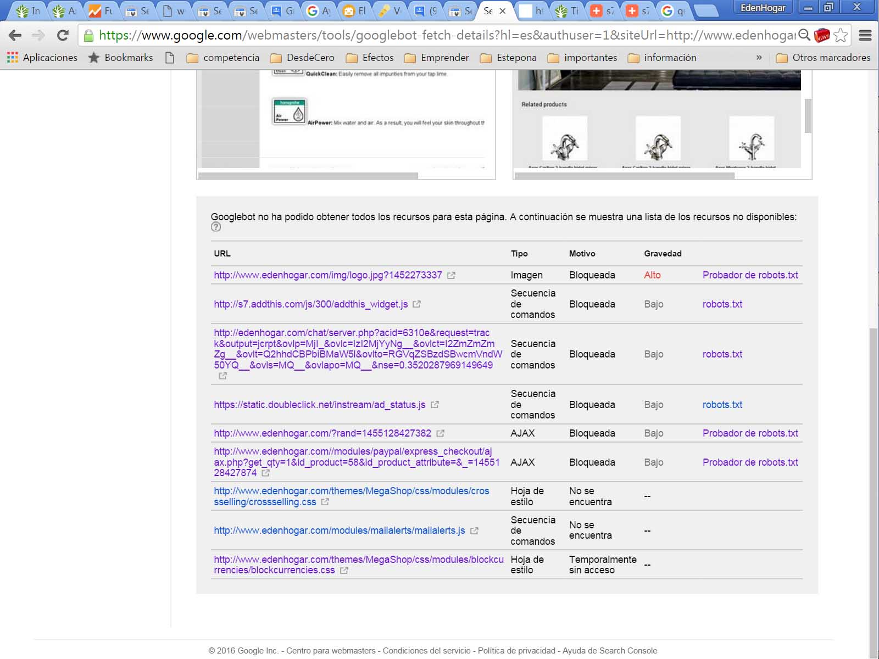This screenshot has width=879, height=659.
Task: Click the zoom magnifier icon in address bar
Action: [x=804, y=36]
